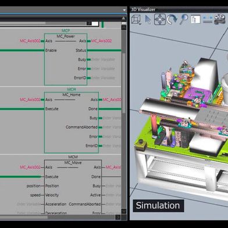This screenshot has width=228, height=228.
Task: Click the Active pin of MC_Move
Action: click(x=95, y=195)
